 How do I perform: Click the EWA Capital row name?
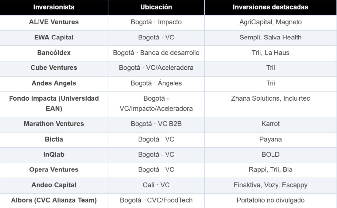54,38
